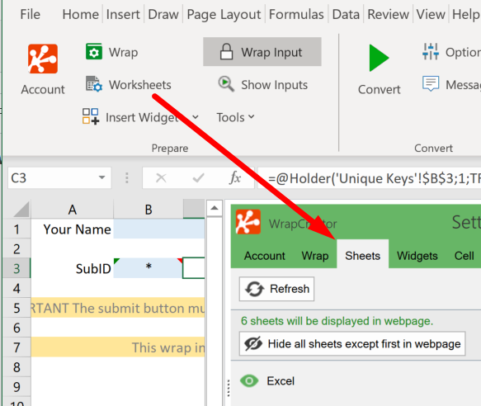The height and width of the screenshot is (406, 481).
Task: Select row 5 header
Action: point(17,308)
